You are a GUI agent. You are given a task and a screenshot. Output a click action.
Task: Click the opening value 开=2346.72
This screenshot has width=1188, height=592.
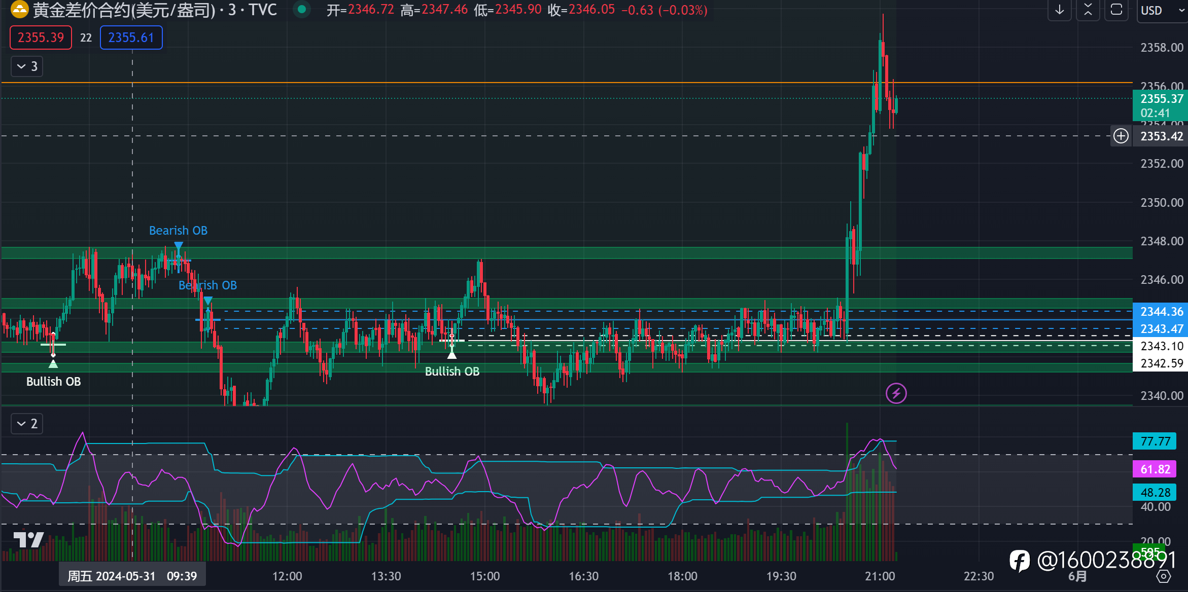click(360, 10)
